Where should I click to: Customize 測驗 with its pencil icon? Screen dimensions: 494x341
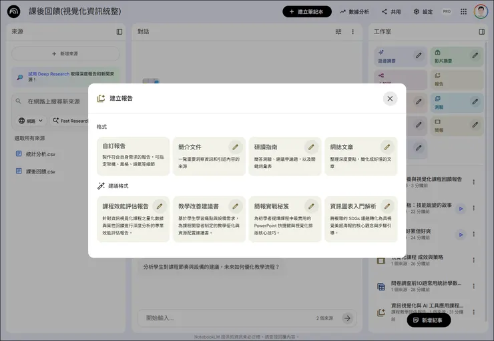click(475, 101)
